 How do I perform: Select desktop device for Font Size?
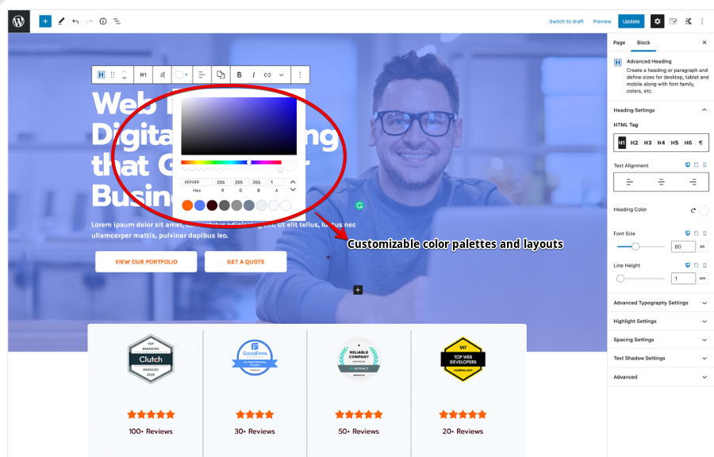point(688,234)
